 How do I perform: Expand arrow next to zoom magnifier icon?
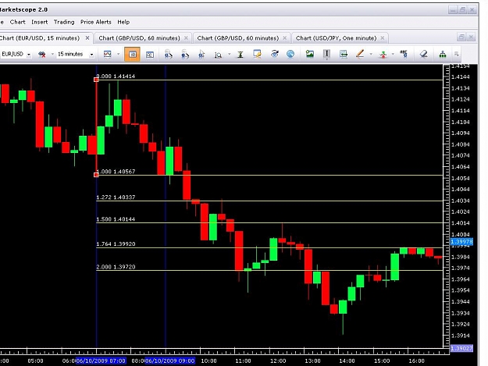click(x=230, y=54)
